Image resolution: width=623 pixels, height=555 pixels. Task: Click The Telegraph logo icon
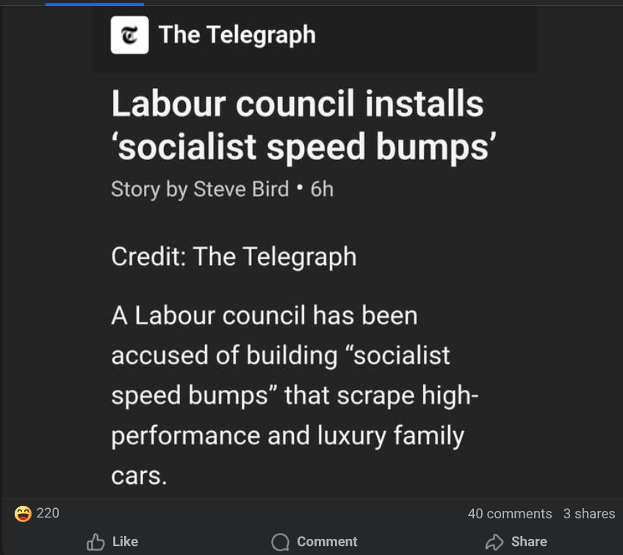tap(129, 35)
